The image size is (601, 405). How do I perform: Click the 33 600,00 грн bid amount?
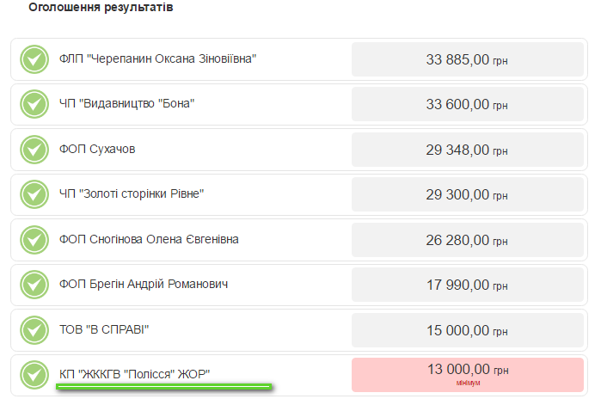point(467,104)
